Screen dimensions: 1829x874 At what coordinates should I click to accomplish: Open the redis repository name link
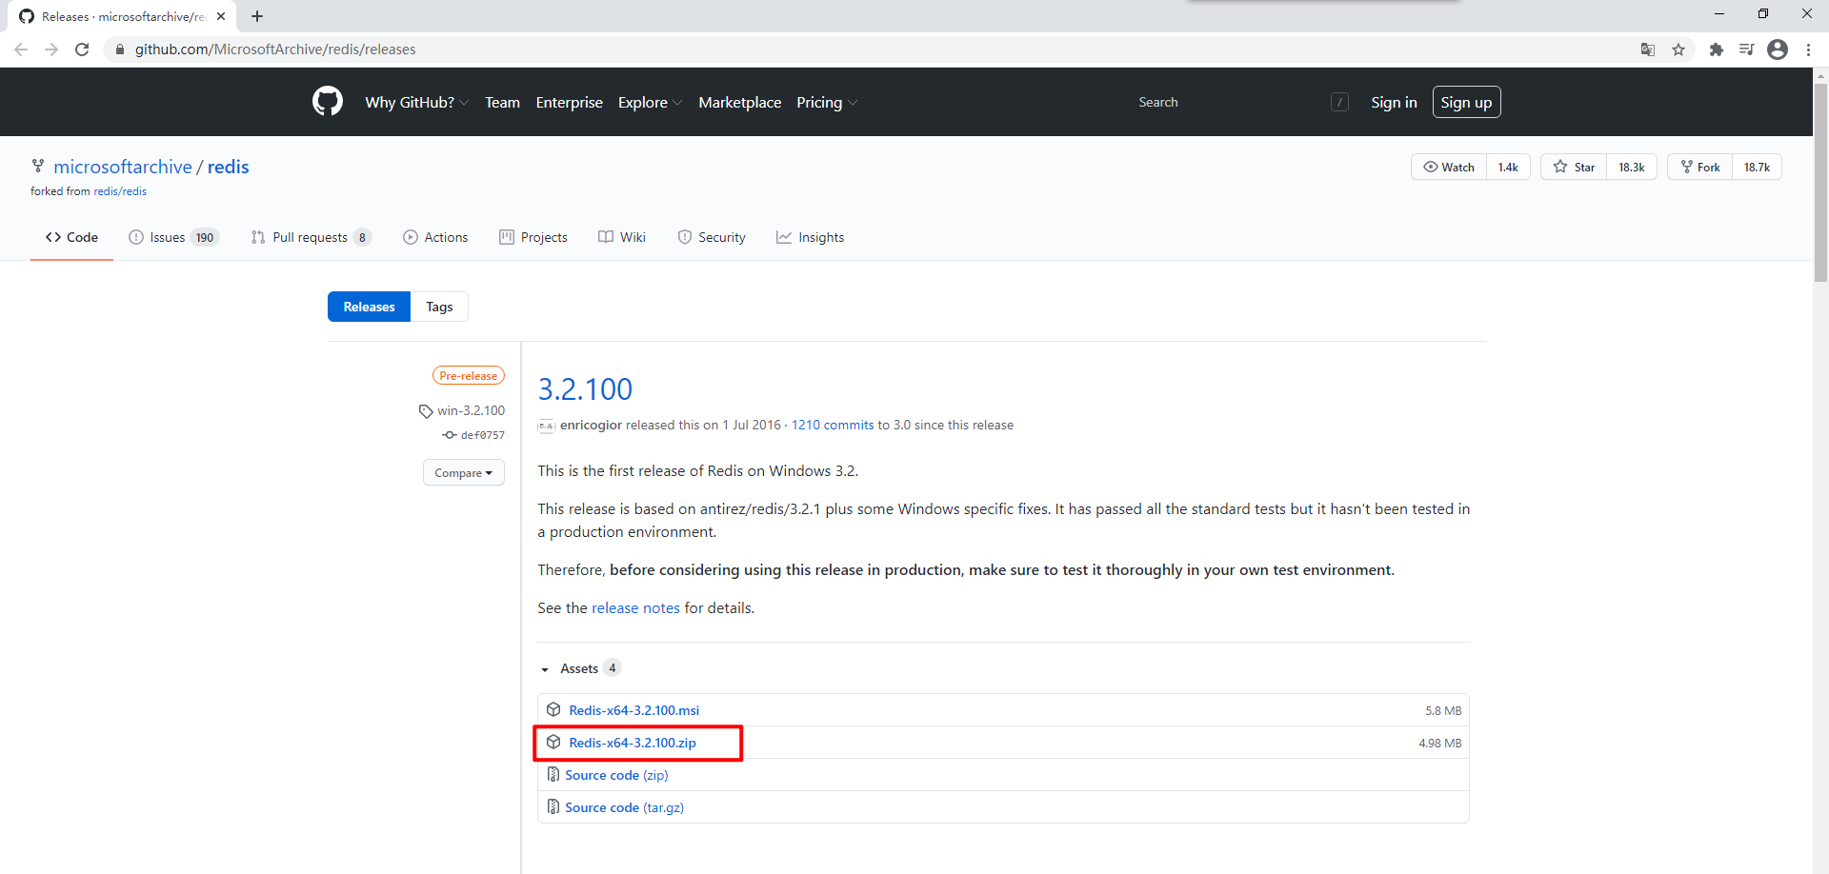tap(229, 167)
